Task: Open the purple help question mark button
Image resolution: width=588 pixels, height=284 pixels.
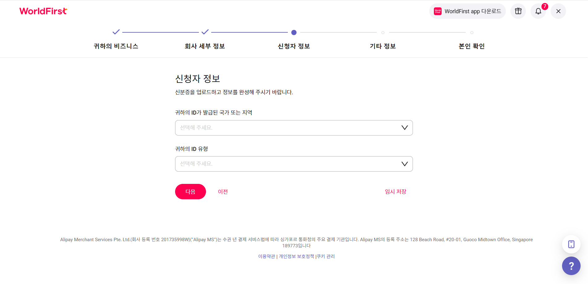Action: 571,266
